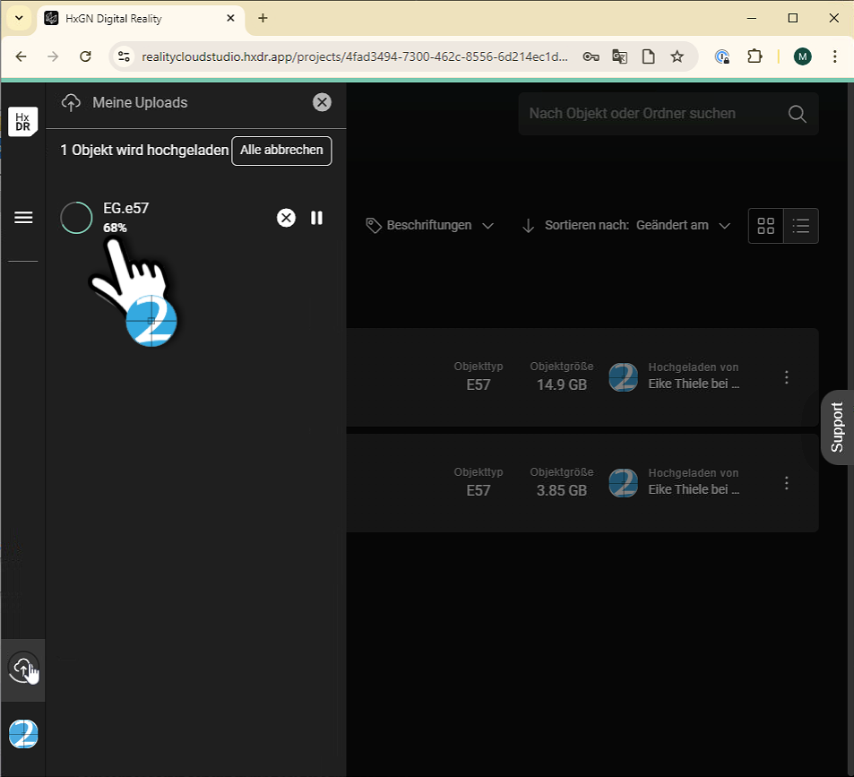Close the Meine Uploads panel
This screenshot has width=854, height=777.
click(x=322, y=102)
